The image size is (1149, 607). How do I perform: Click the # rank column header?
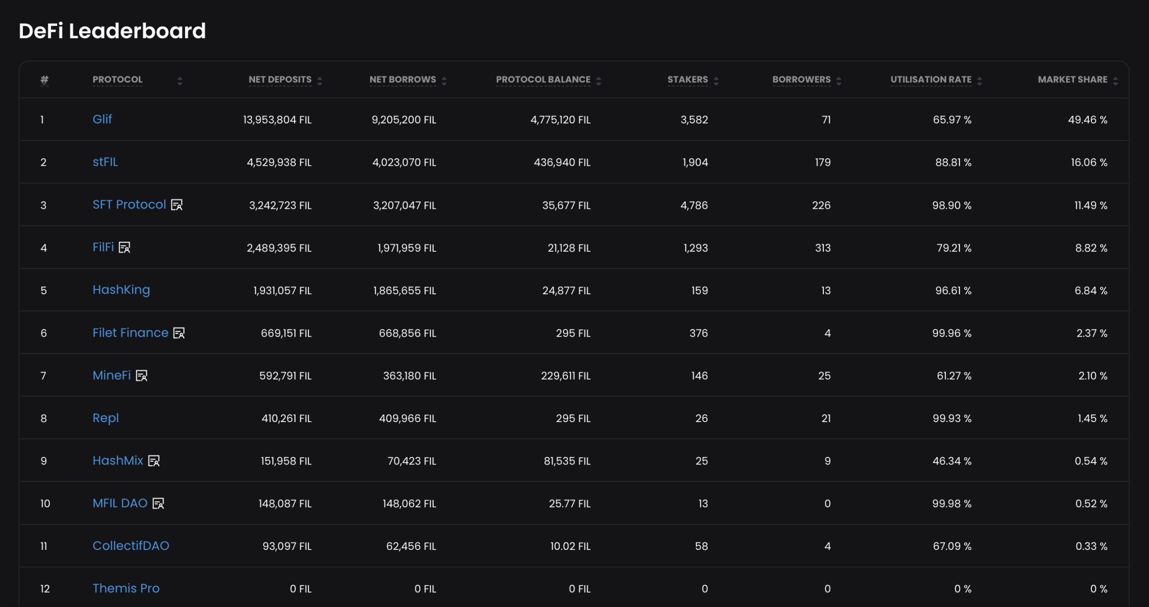tap(44, 80)
